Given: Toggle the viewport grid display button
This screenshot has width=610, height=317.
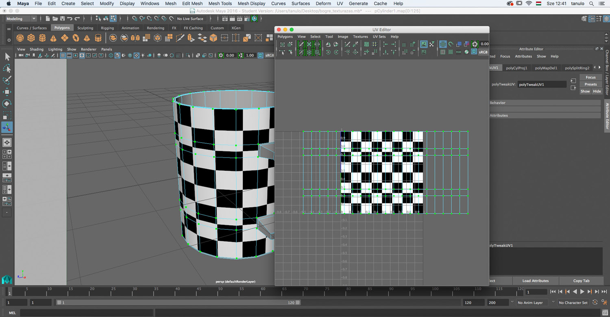Looking at the screenshot, I should 63,56.
